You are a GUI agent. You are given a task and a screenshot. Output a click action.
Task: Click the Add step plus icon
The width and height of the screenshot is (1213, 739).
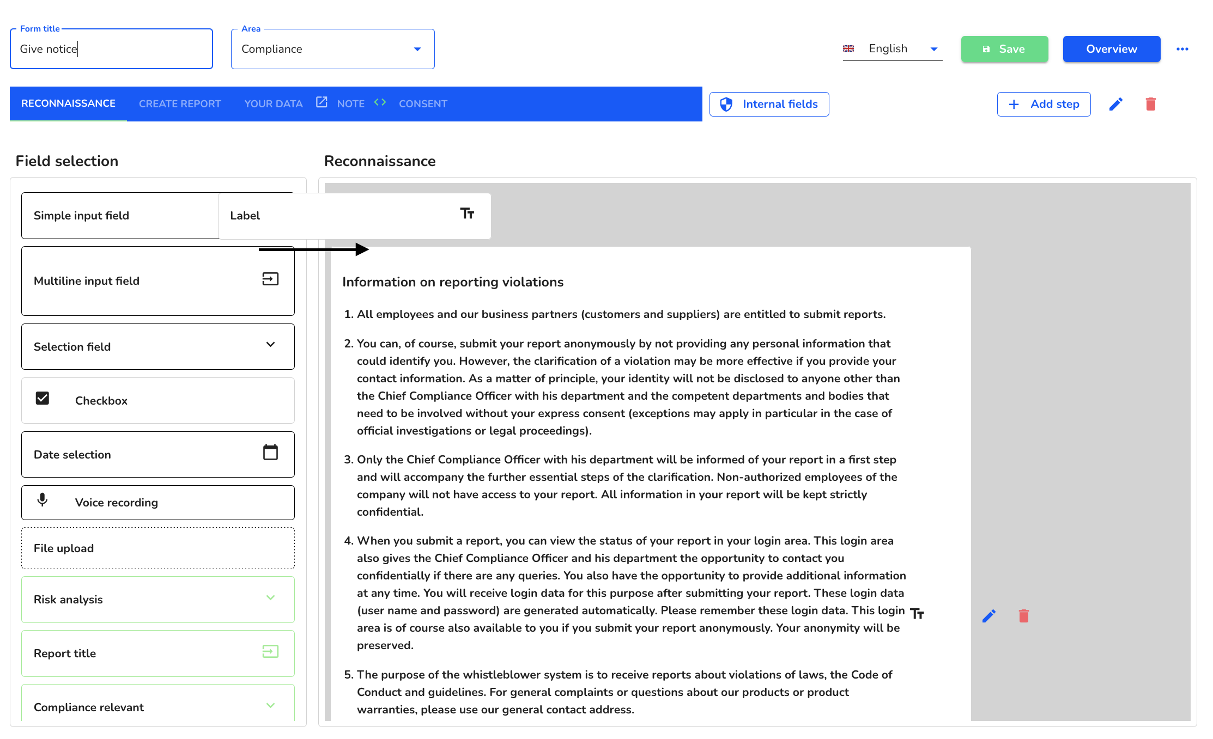1014,104
